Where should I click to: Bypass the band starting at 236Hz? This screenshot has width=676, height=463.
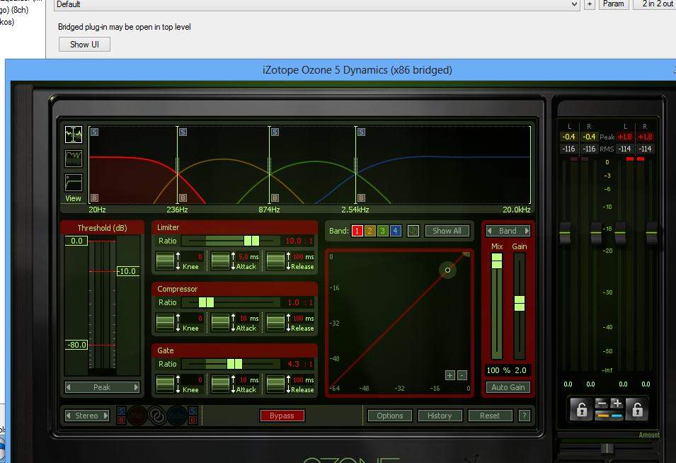coord(183,198)
